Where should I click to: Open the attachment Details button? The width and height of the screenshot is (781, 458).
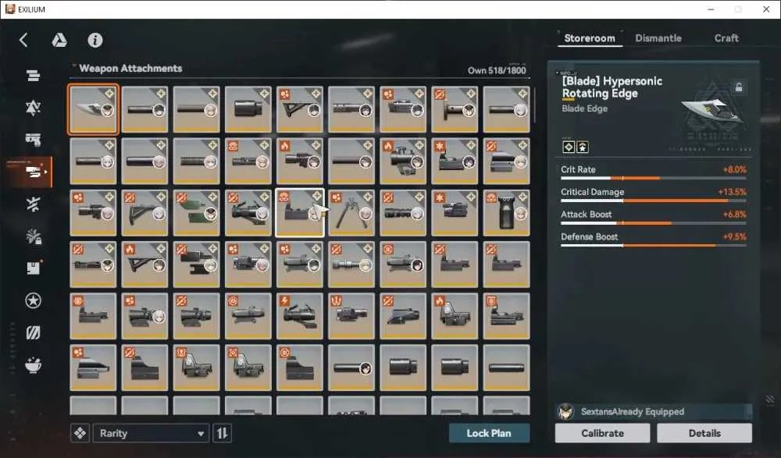tap(704, 433)
